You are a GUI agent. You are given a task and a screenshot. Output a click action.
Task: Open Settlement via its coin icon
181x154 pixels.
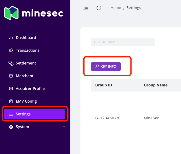click(x=11, y=63)
